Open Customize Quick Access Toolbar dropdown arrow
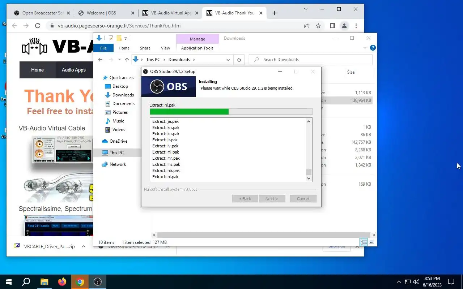The image size is (463, 289). point(126,38)
